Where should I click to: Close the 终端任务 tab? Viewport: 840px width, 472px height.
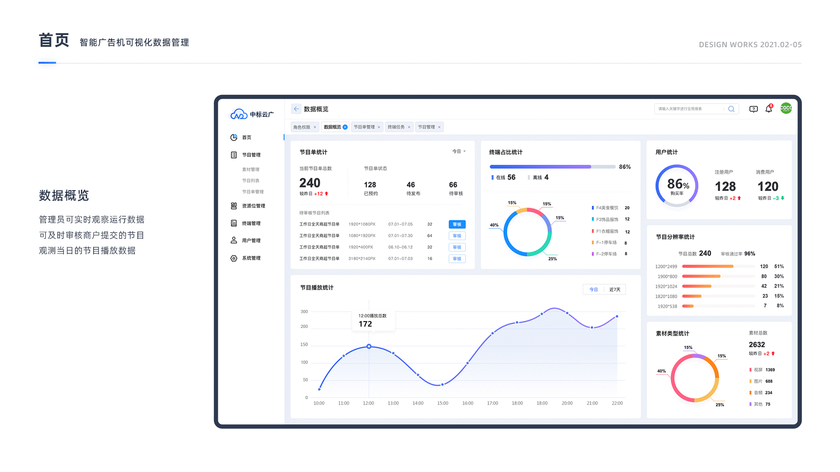tap(409, 127)
